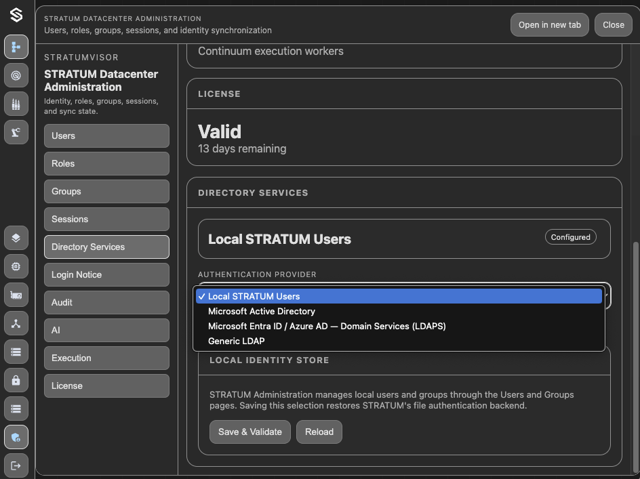Open the License admin section

tap(106, 386)
